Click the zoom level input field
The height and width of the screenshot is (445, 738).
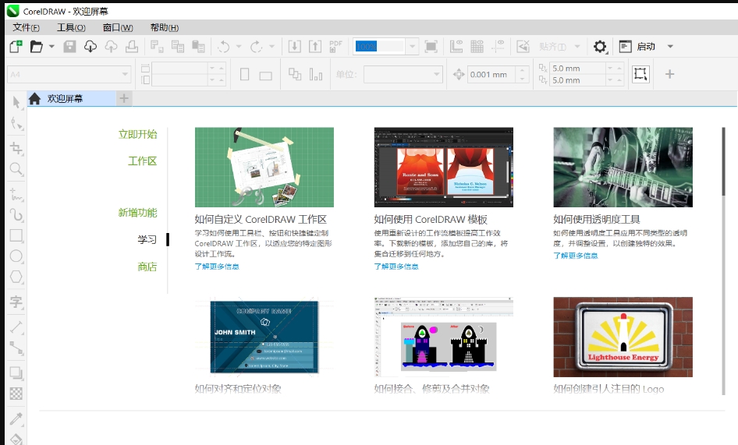[x=379, y=47]
